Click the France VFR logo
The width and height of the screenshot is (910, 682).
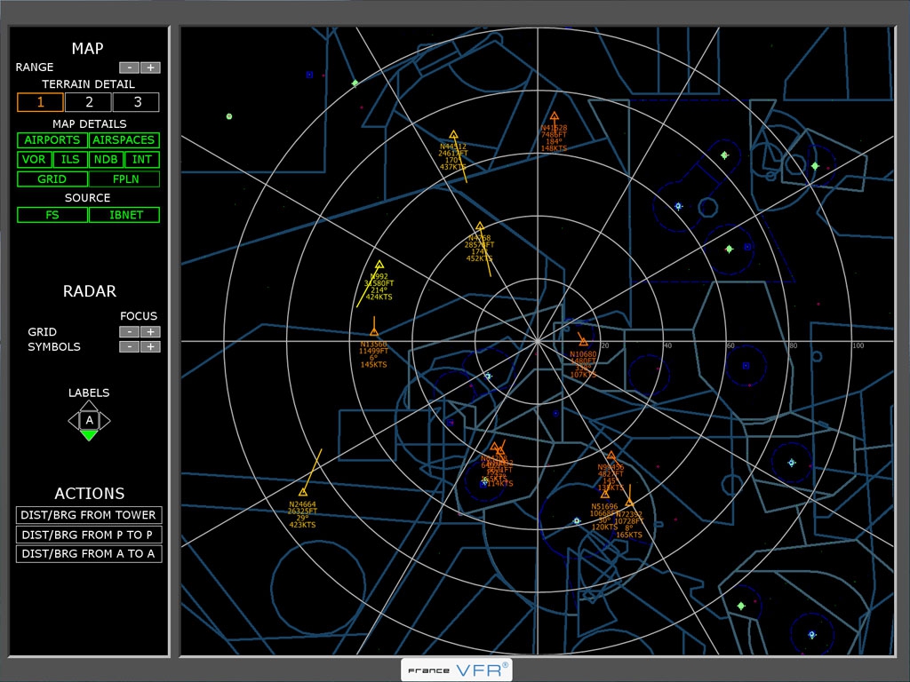click(457, 670)
